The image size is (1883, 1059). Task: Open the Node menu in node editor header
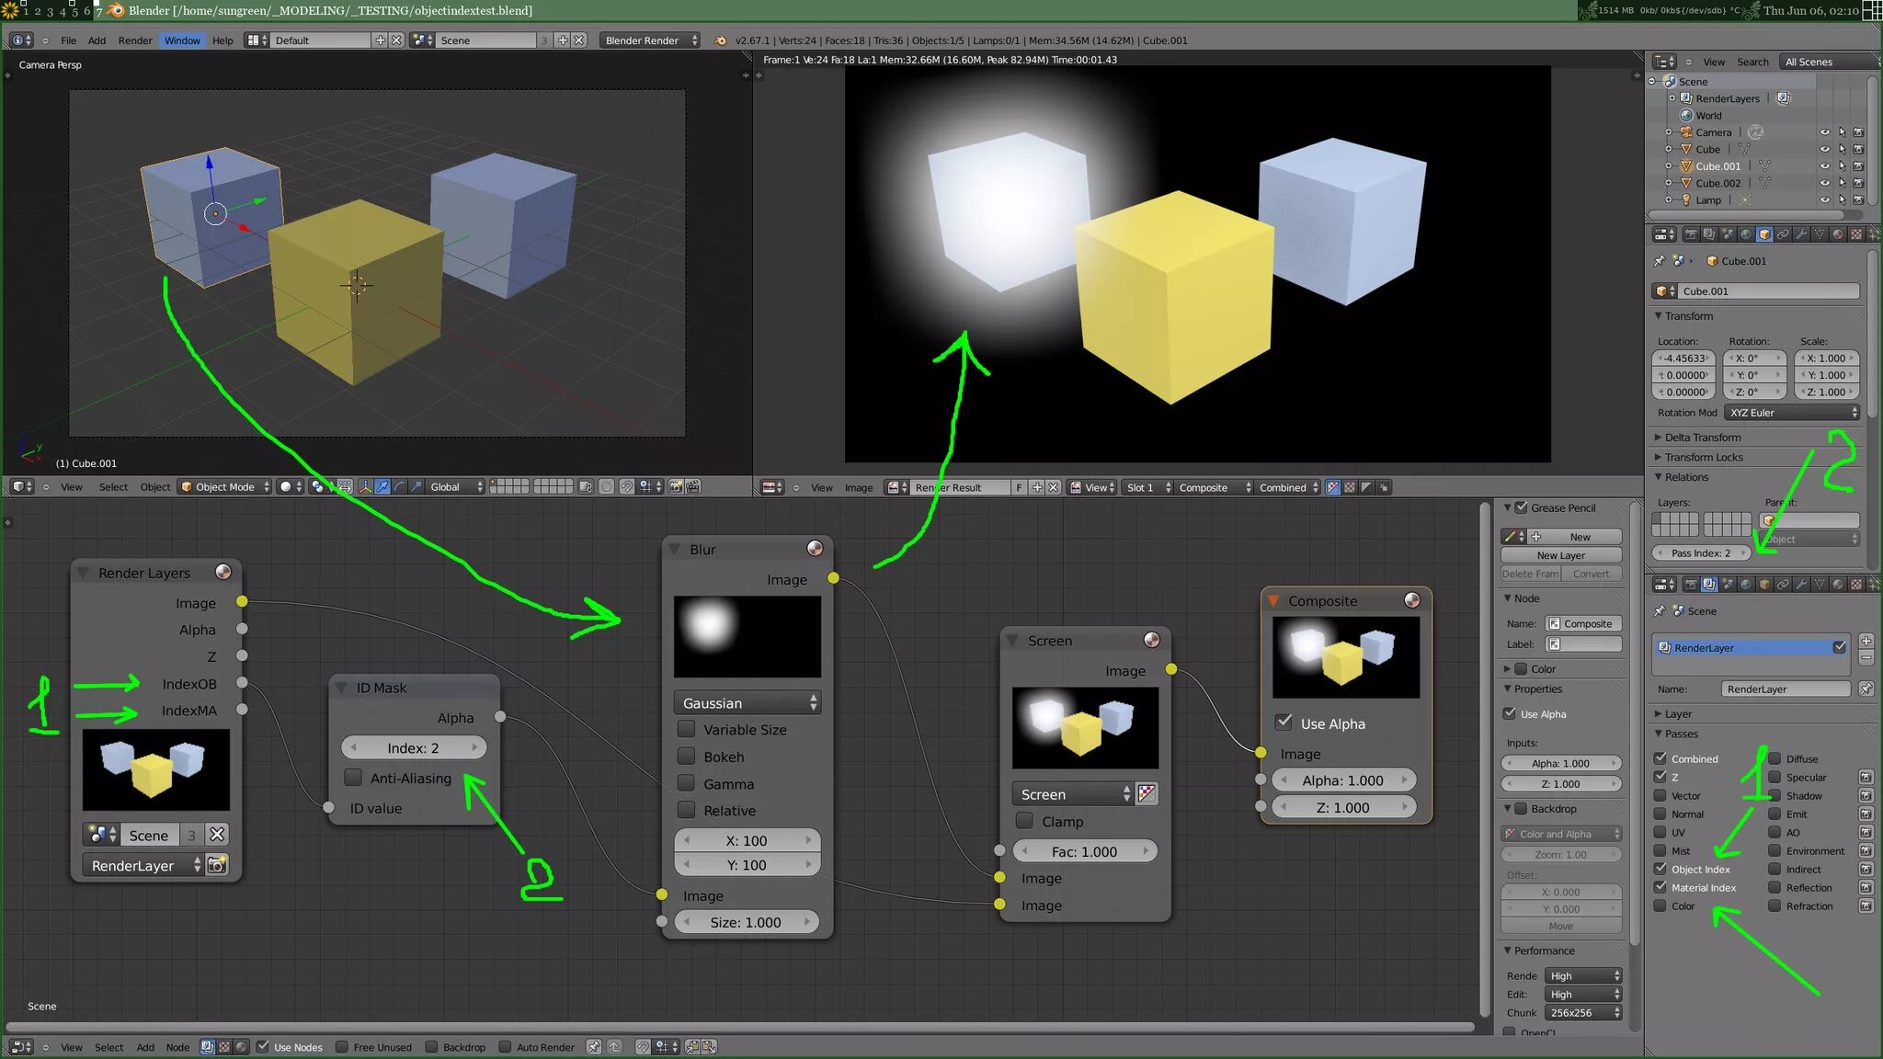(177, 1047)
